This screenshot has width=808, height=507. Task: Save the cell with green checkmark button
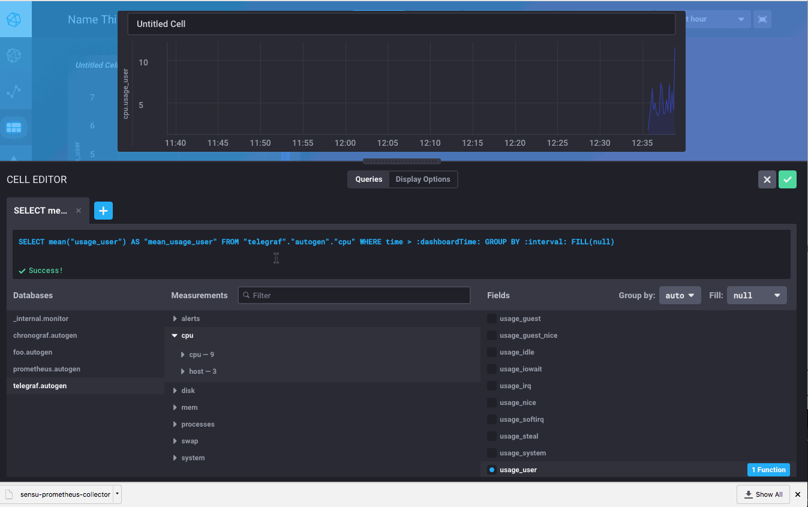[x=788, y=179]
